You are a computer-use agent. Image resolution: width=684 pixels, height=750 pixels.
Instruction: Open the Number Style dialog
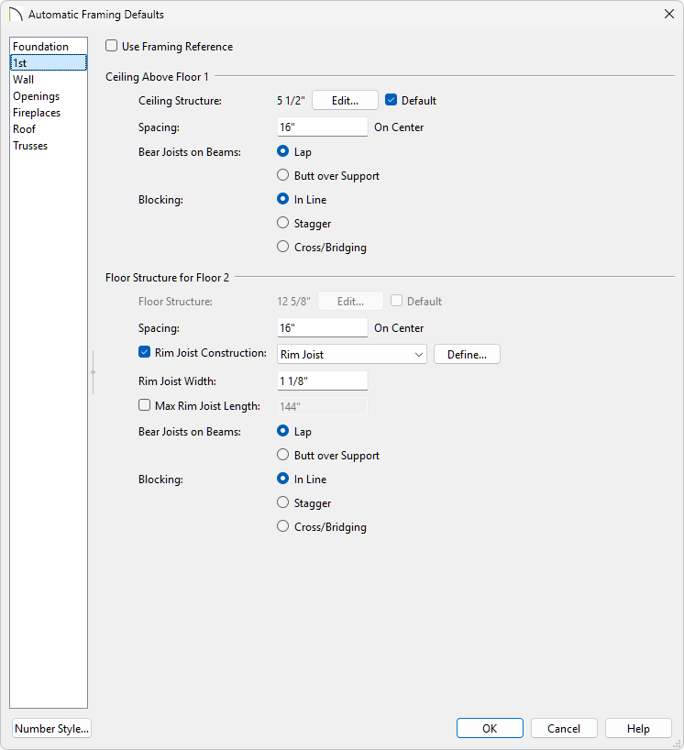point(52,729)
